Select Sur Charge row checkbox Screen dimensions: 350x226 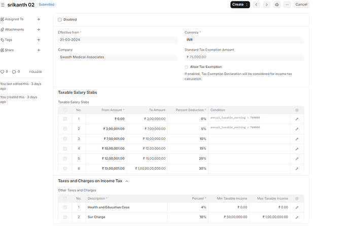(65, 217)
